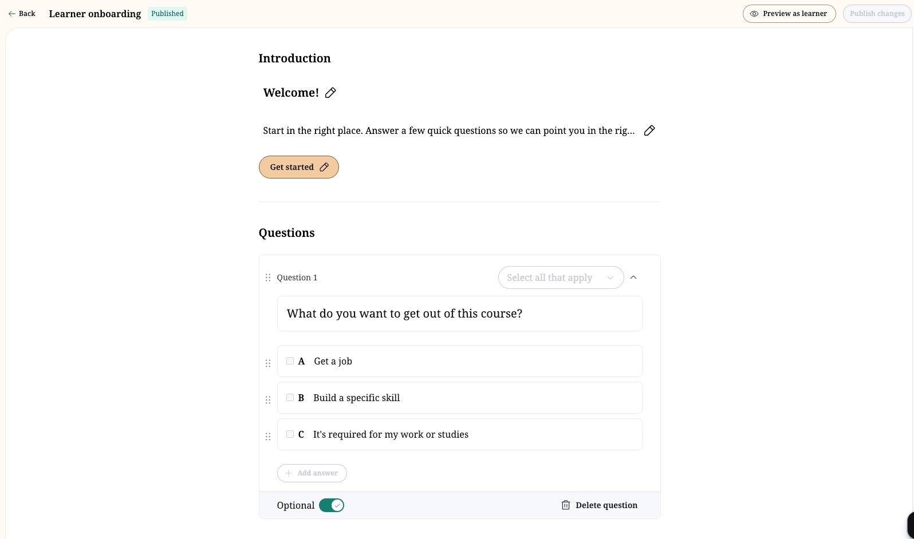Tick checkbox for required for work or studies
This screenshot has width=914, height=539.
click(x=290, y=434)
